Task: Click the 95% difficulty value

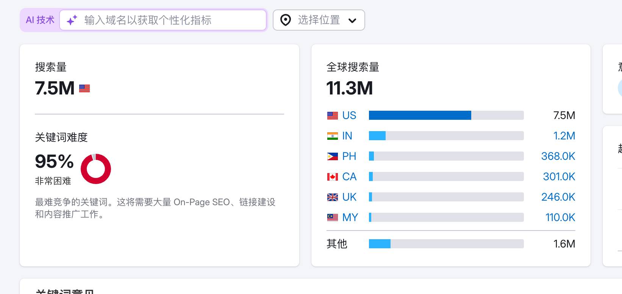Action: tap(54, 161)
